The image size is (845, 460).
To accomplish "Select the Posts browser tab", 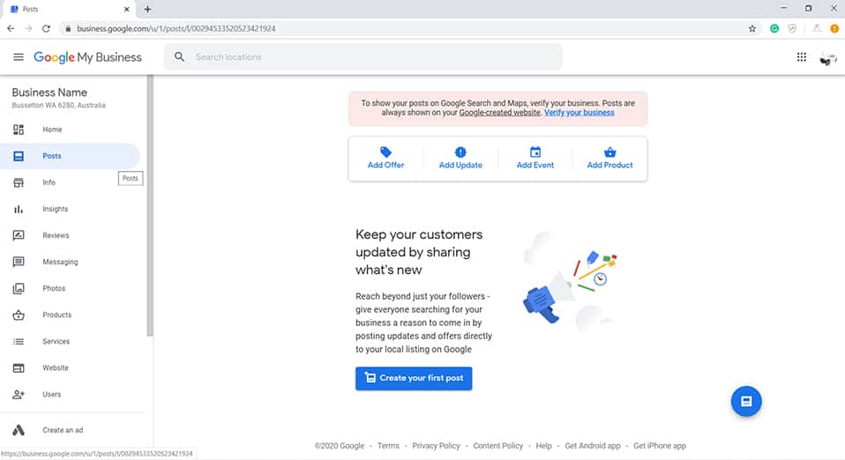I will (69, 9).
